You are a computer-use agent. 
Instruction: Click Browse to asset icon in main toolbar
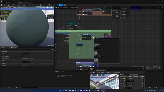click(4, 5)
